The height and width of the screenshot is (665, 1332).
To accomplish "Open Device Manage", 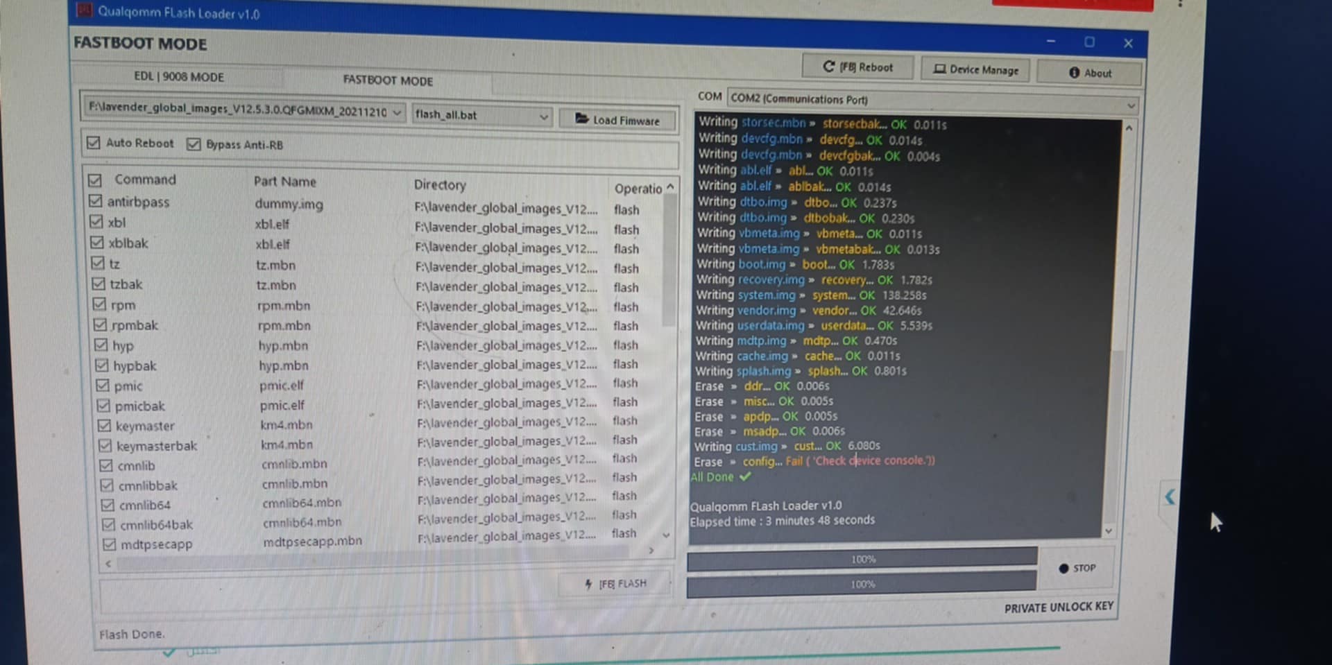I will (x=976, y=69).
